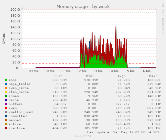Click the 'Avg:' column header

(122, 76)
